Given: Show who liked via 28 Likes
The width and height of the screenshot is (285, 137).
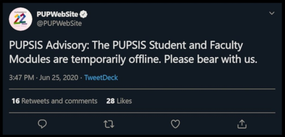Looking at the screenshot, I should click(x=119, y=101).
